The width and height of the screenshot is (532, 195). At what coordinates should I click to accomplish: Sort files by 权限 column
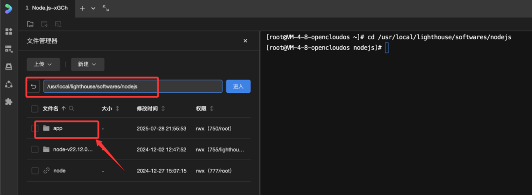coord(212,109)
